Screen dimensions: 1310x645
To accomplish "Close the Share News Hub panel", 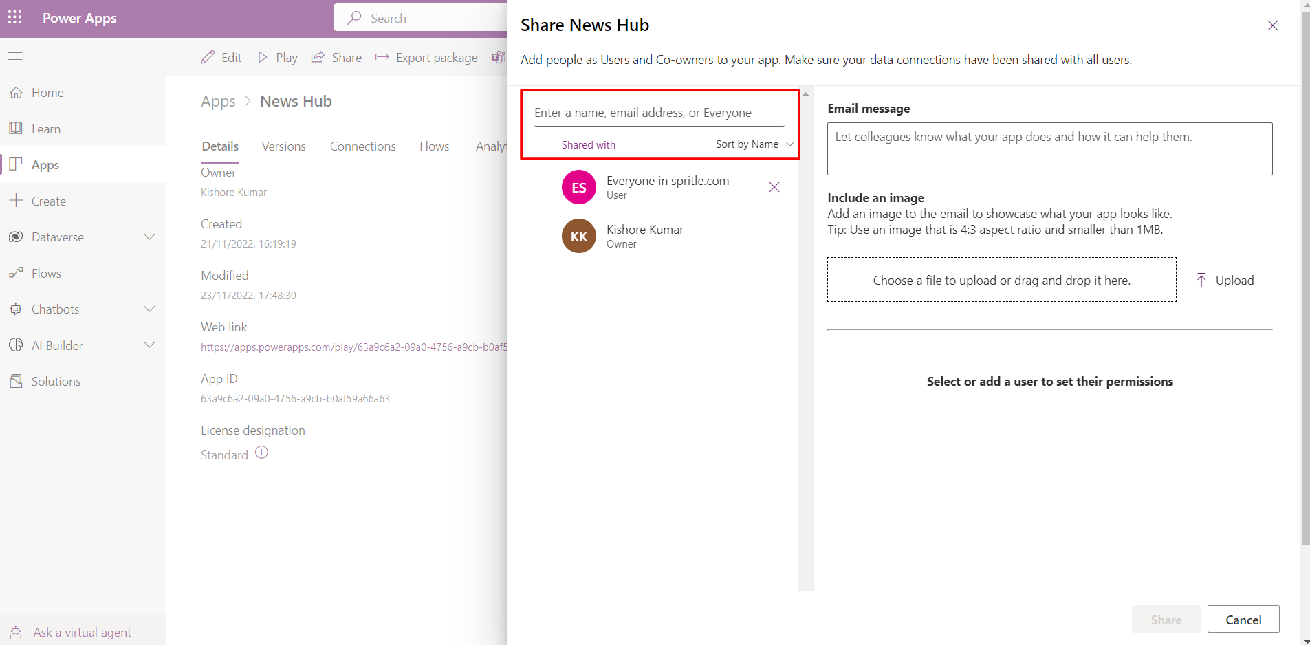I will (x=1273, y=25).
